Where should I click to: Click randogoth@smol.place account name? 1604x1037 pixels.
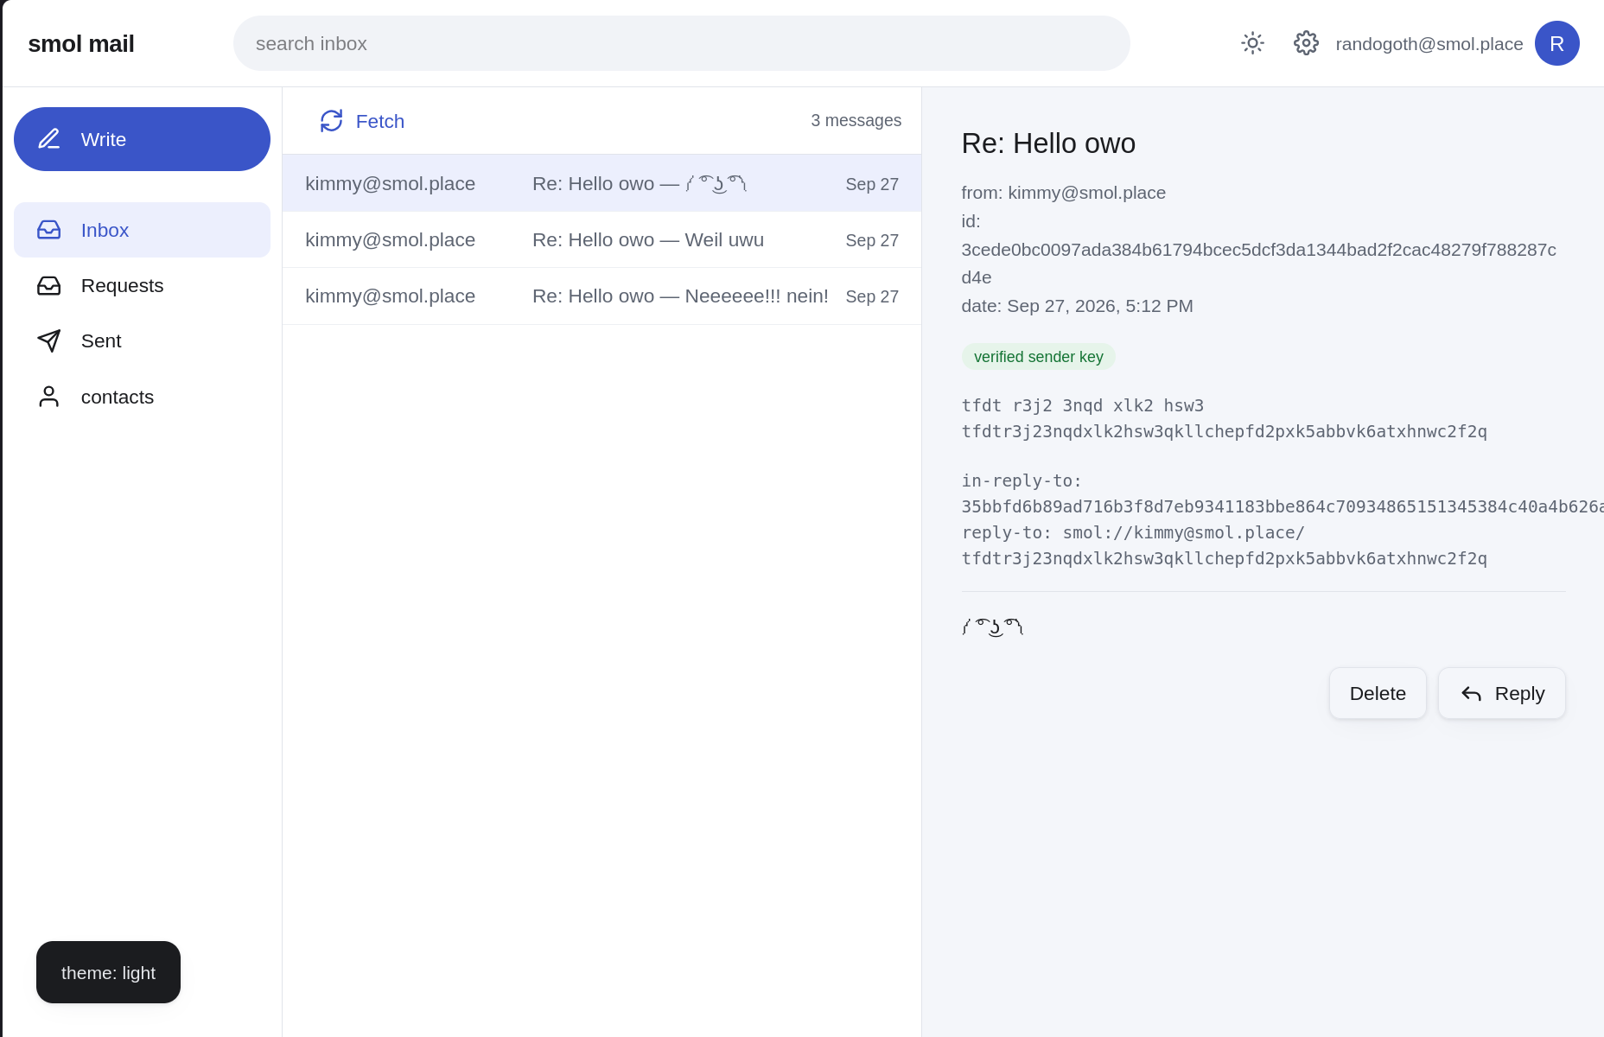click(x=1429, y=44)
